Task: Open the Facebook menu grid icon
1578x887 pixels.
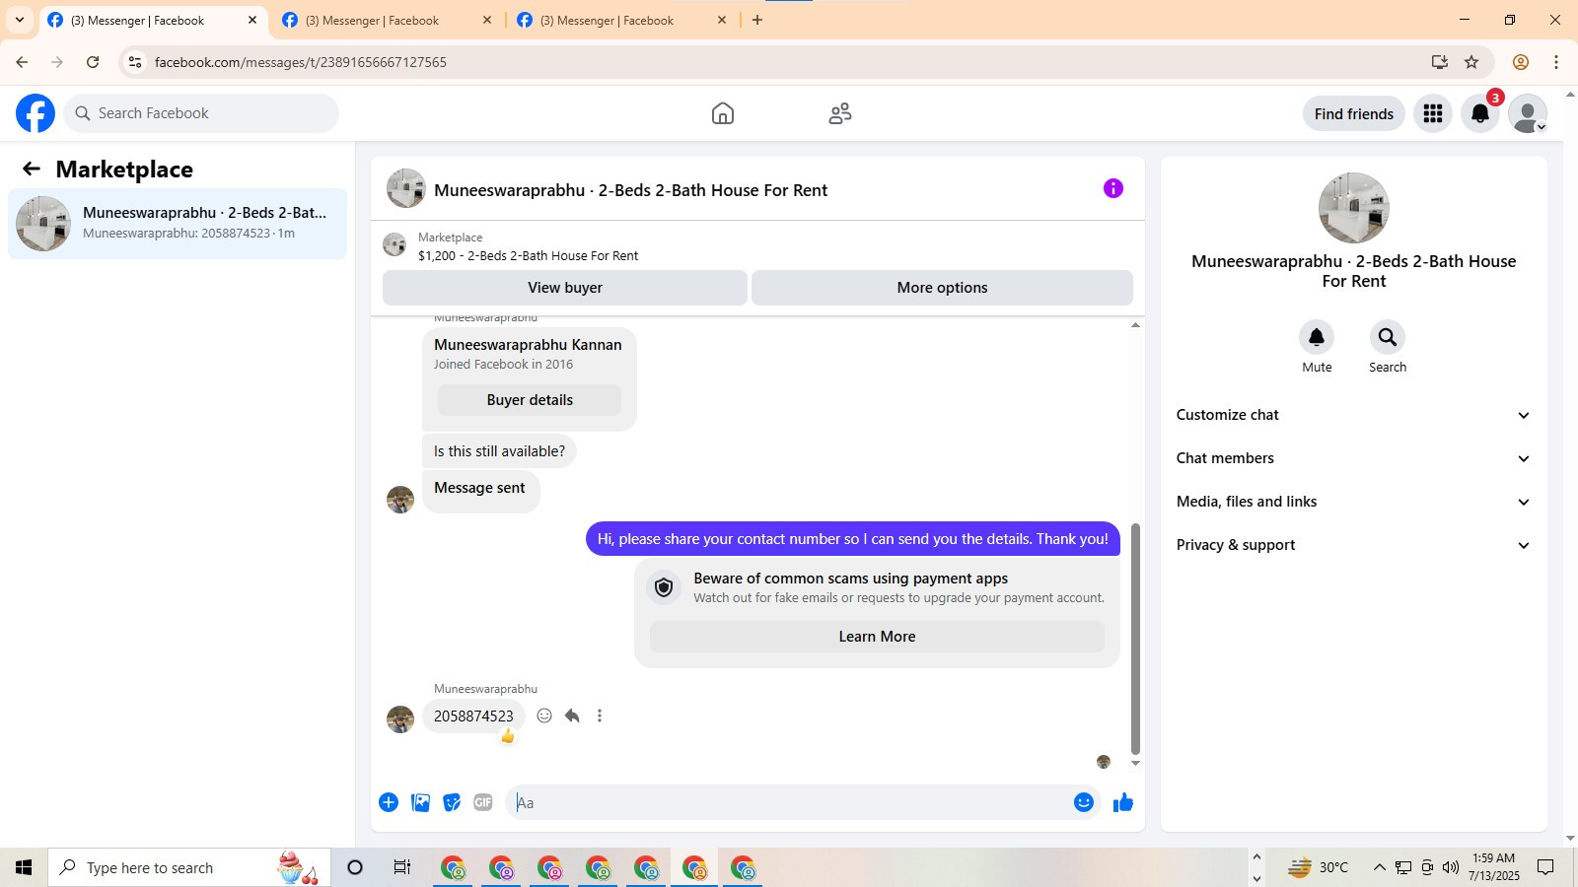Action: 1433,113
